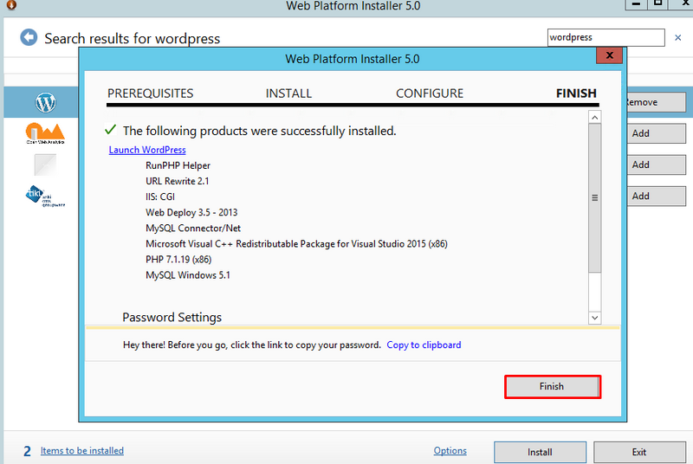Click the URL Rewrite 2.1 entry

tap(178, 181)
